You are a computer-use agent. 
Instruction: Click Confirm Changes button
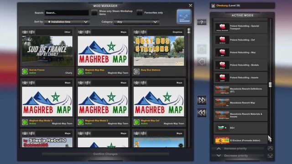point(105,154)
